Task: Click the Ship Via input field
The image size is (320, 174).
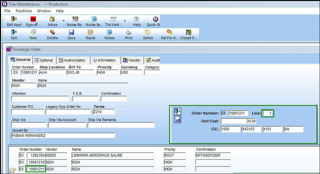Action: coord(29,125)
